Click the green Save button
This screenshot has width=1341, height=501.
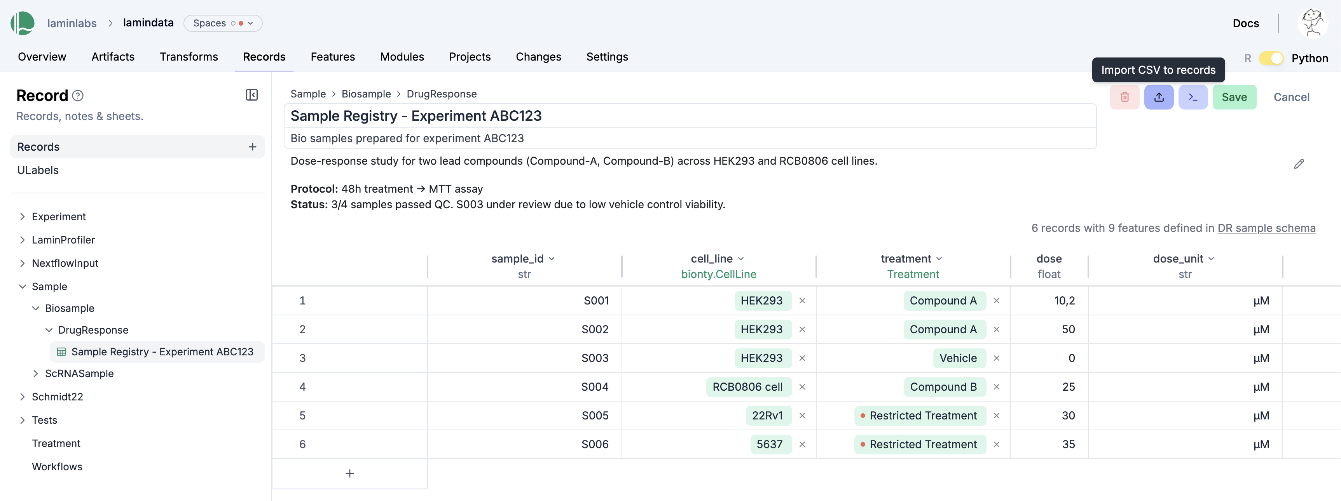(x=1234, y=97)
